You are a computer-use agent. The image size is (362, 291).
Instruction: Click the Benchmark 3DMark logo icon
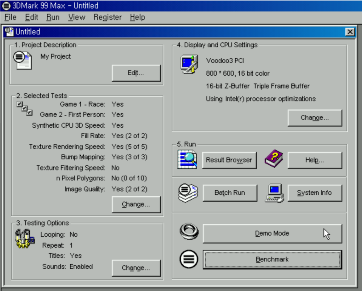tap(189, 259)
